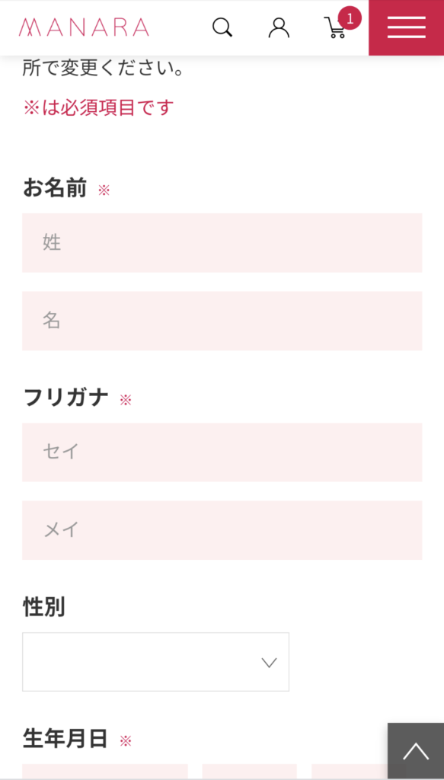444x780 pixels.
Task: Click the 生年月日 label
Action: [65, 739]
